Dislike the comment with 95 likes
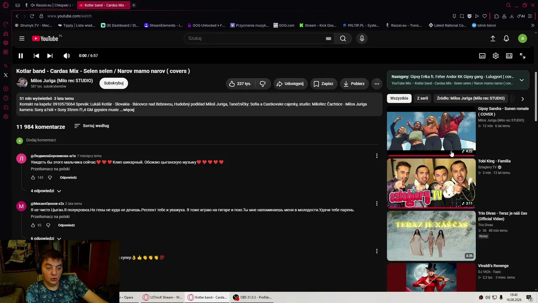 pos(48,225)
